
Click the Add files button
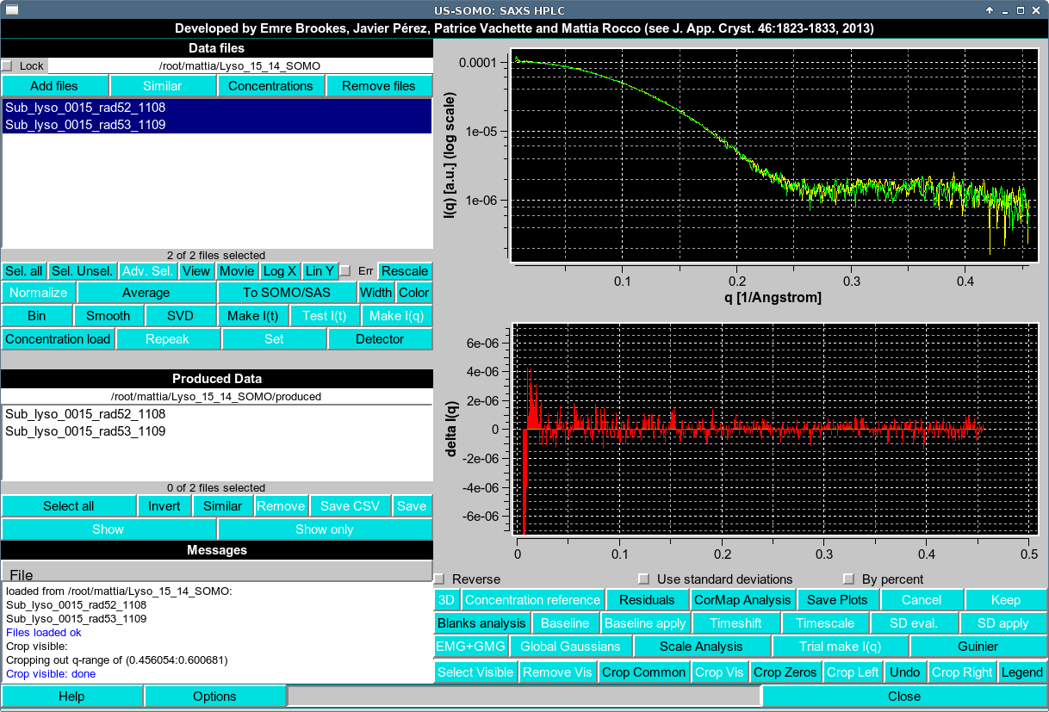55,85
